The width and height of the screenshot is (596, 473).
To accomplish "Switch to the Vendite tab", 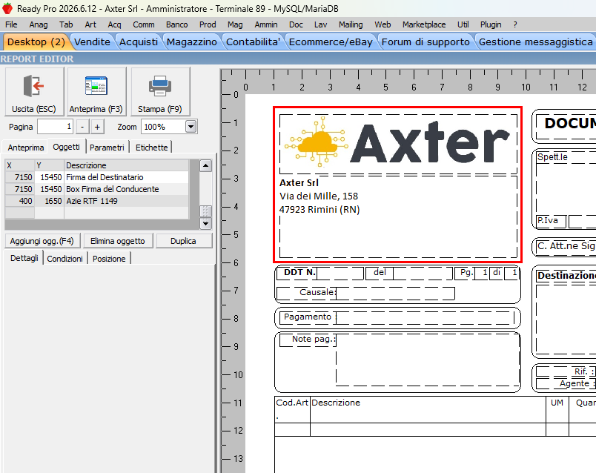I will click(93, 42).
